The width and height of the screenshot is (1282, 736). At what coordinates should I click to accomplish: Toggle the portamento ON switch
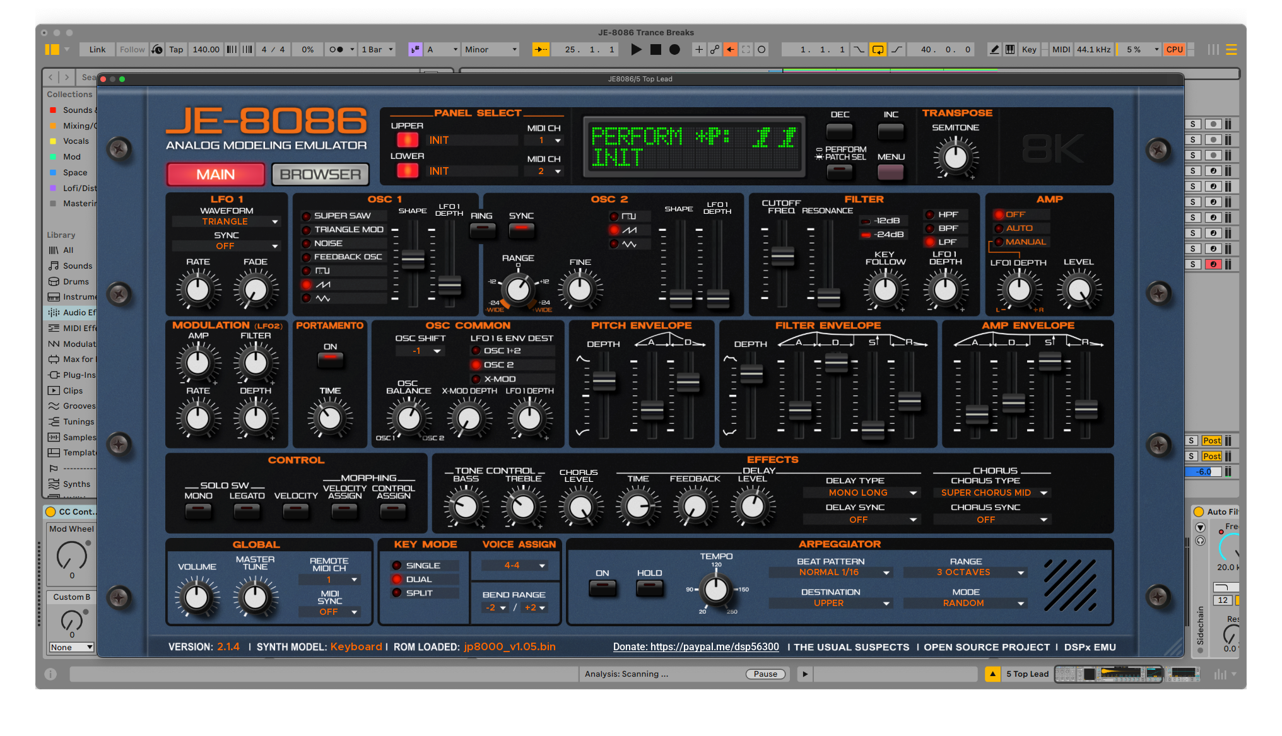click(x=330, y=359)
